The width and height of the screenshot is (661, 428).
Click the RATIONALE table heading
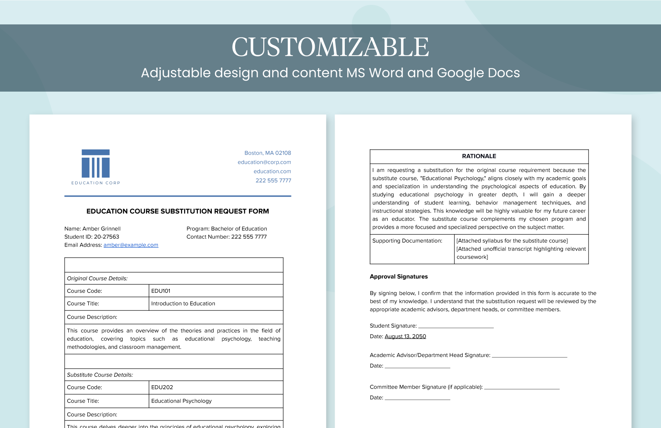click(x=479, y=156)
